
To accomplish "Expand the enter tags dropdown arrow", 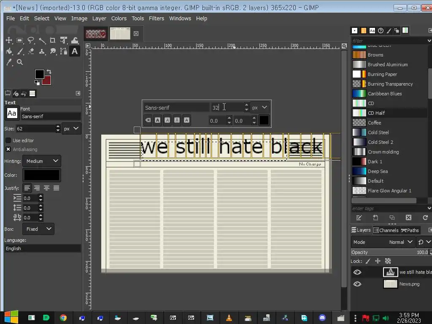I will tap(429, 208).
